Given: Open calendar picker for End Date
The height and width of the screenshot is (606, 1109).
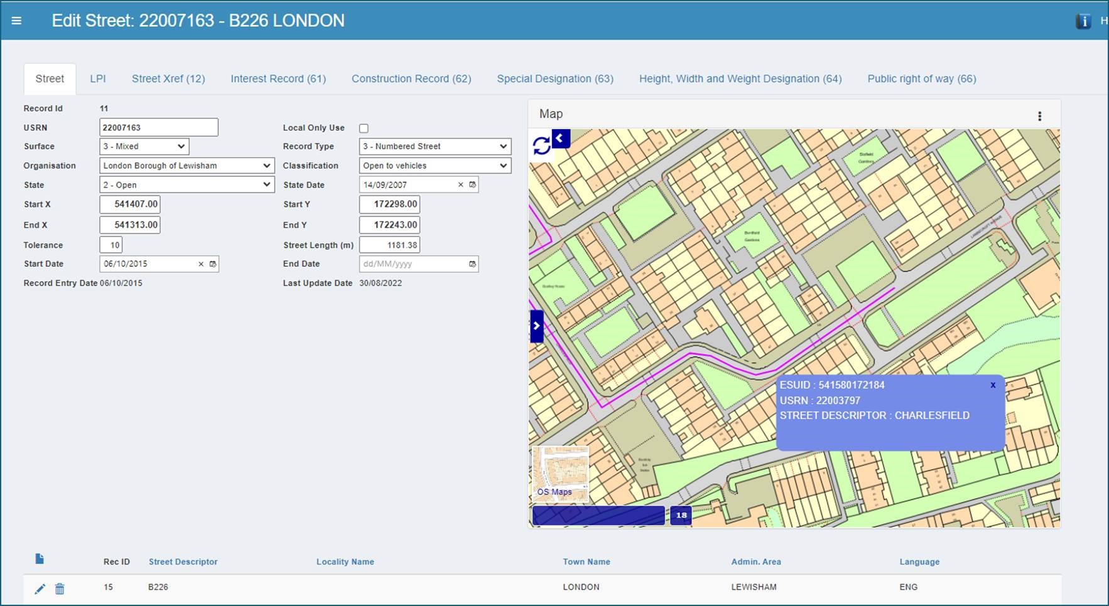Looking at the screenshot, I should click(472, 264).
